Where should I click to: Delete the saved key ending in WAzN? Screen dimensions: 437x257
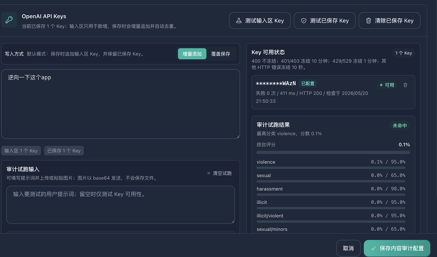[405, 85]
